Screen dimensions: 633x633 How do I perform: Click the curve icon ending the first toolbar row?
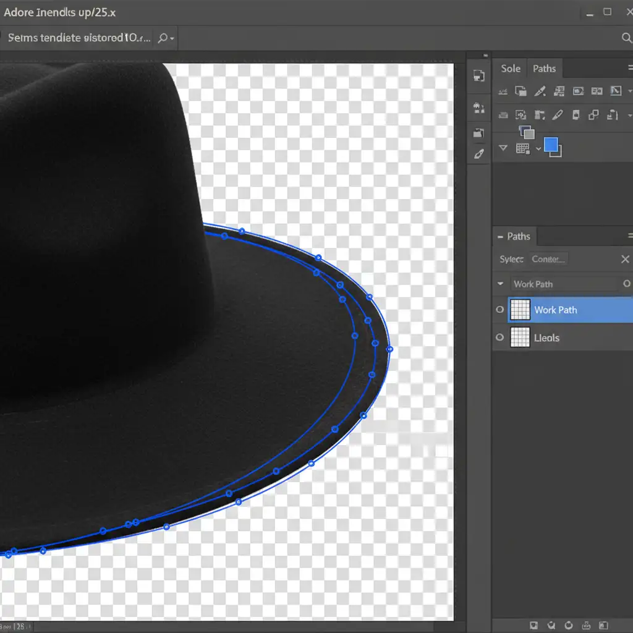click(616, 91)
